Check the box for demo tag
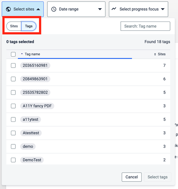 (x=13, y=147)
